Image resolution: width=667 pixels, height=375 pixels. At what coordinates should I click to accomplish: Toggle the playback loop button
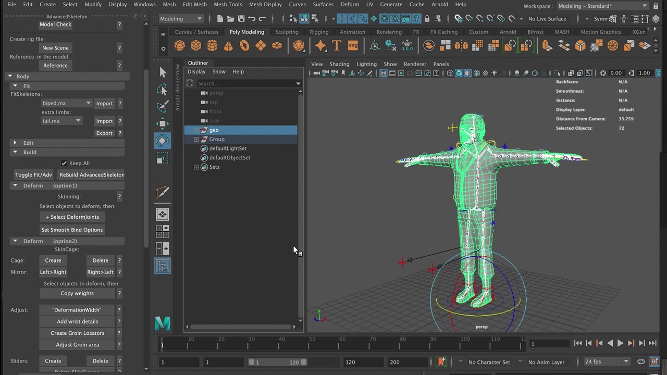click(x=641, y=362)
